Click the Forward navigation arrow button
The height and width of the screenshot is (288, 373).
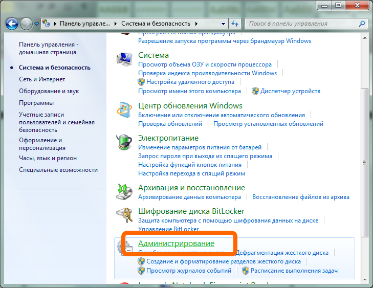click(x=26, y=24)
